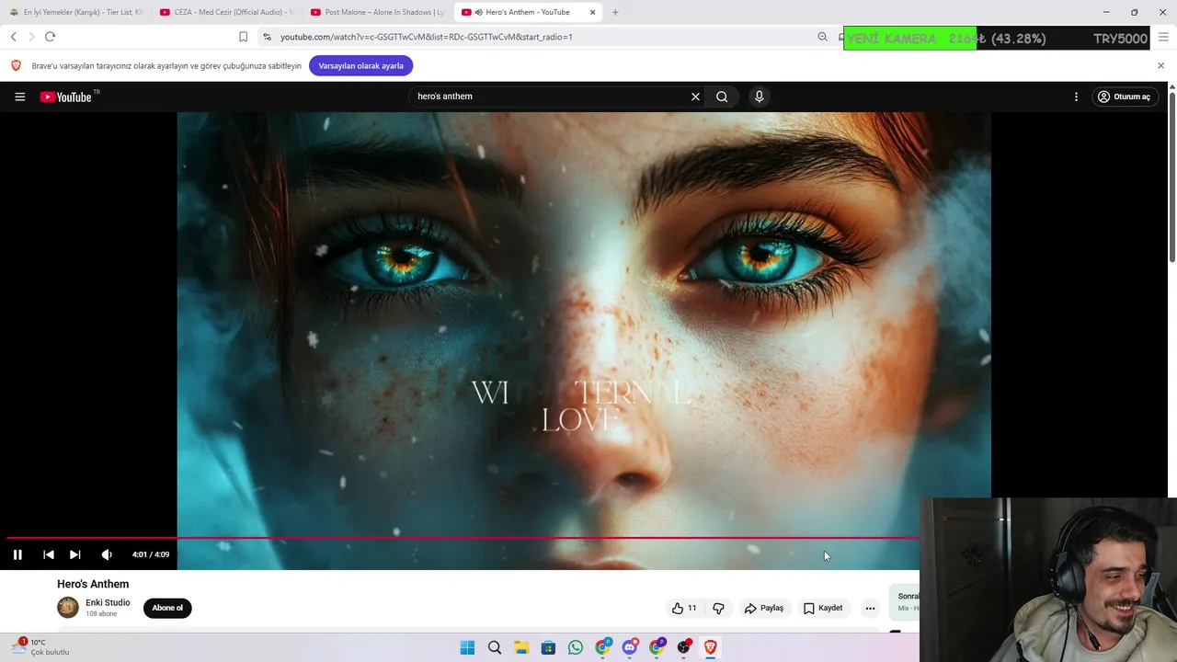Open the weather widget showing 10°C
Image resolution: width=1177 pixels, height=662 pixels.
(40, 647)
